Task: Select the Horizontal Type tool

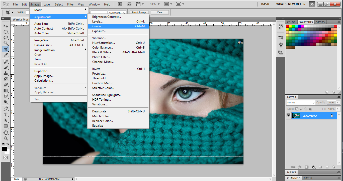Action: [x=6, y=114]
